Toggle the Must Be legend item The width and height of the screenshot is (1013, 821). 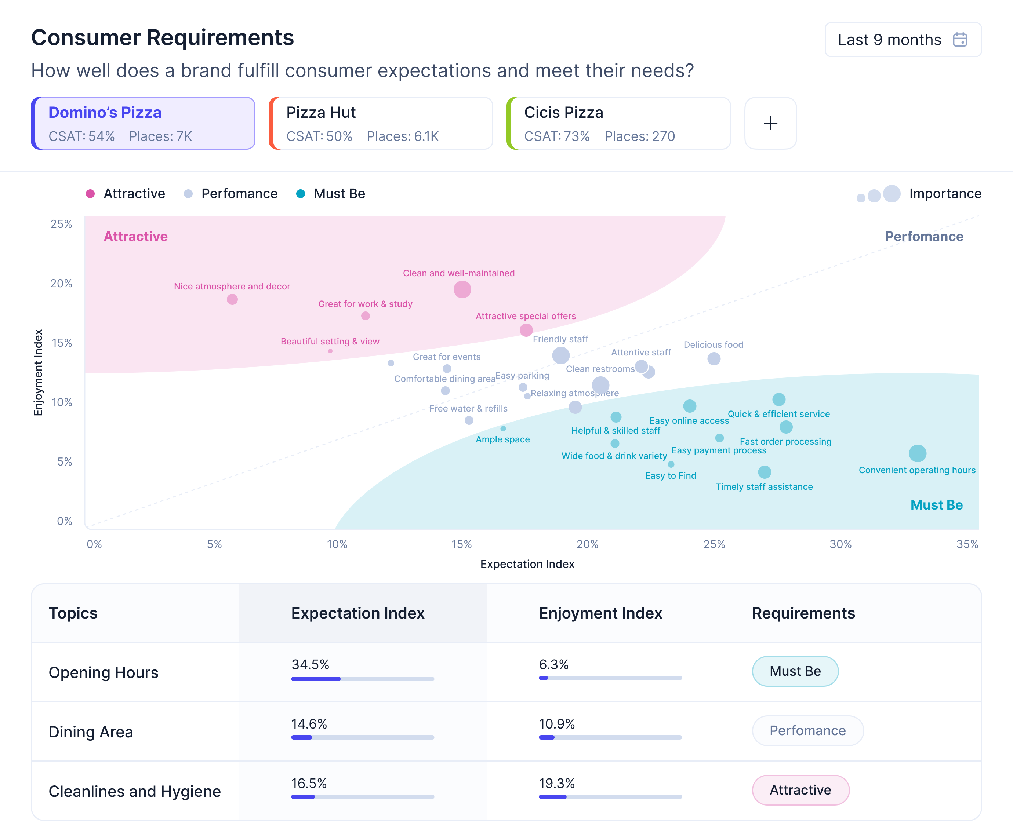331,193
